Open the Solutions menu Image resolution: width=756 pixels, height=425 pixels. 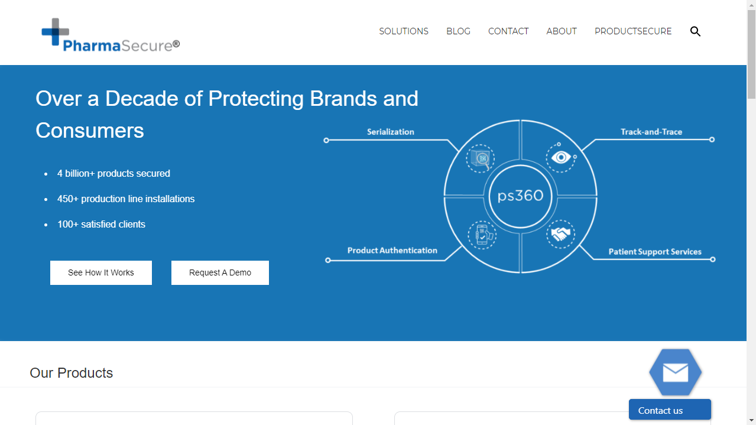[x=404, y=31]
